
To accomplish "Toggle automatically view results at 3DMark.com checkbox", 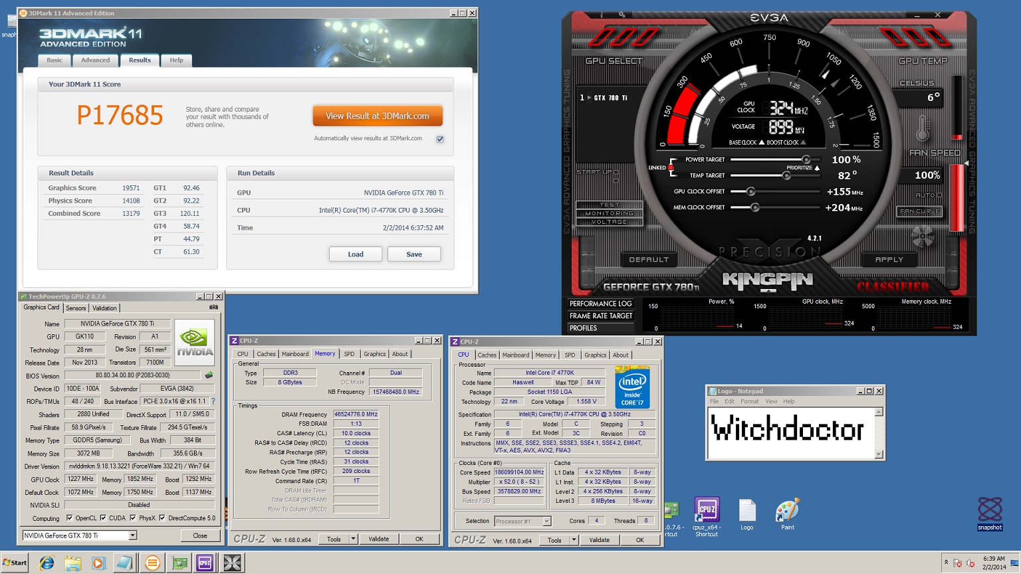I will click(440, 139).
